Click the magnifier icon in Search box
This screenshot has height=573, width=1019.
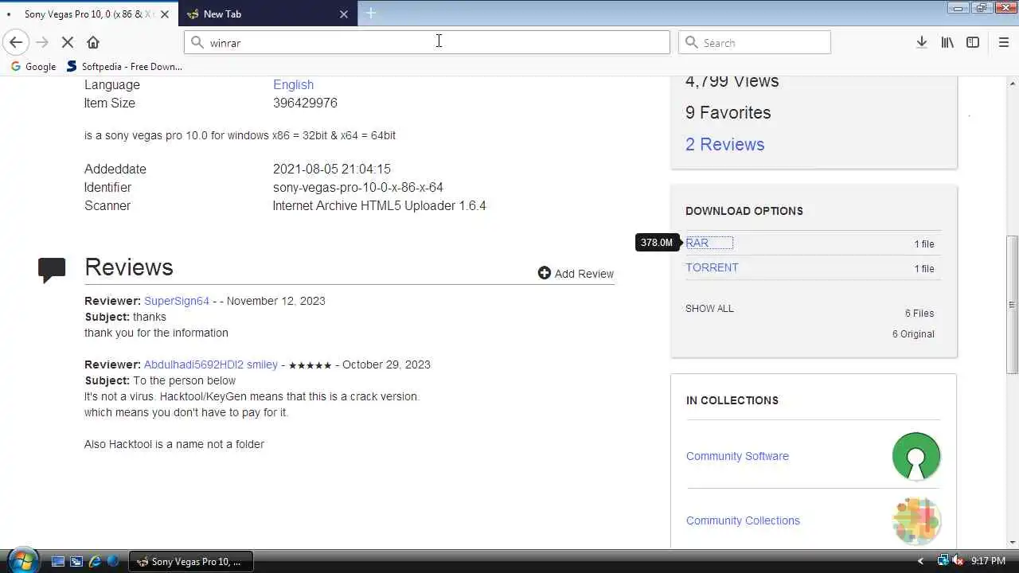[691, 42]
